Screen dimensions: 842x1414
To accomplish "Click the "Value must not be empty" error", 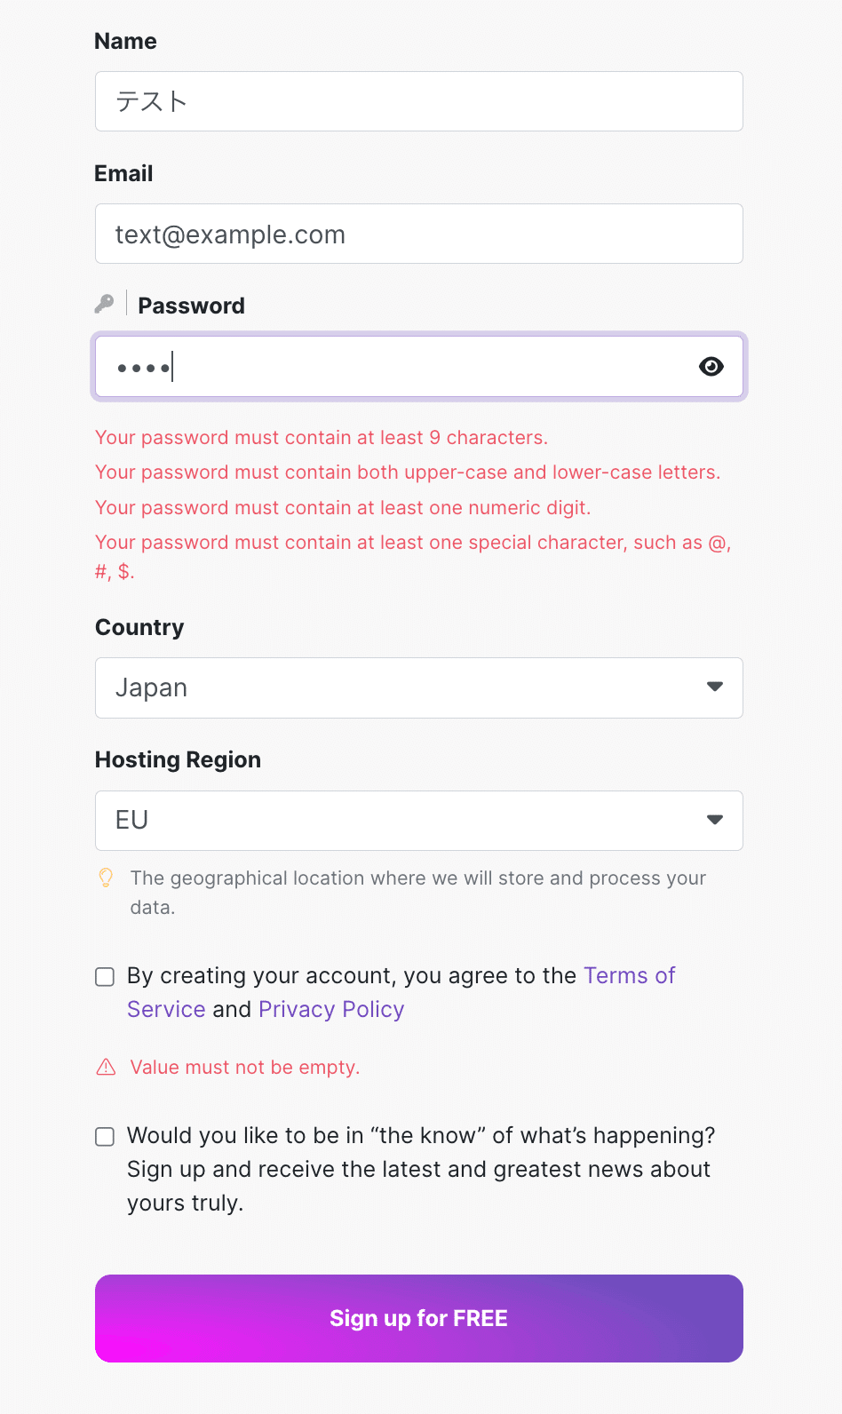I will (x=244, y=1068).
